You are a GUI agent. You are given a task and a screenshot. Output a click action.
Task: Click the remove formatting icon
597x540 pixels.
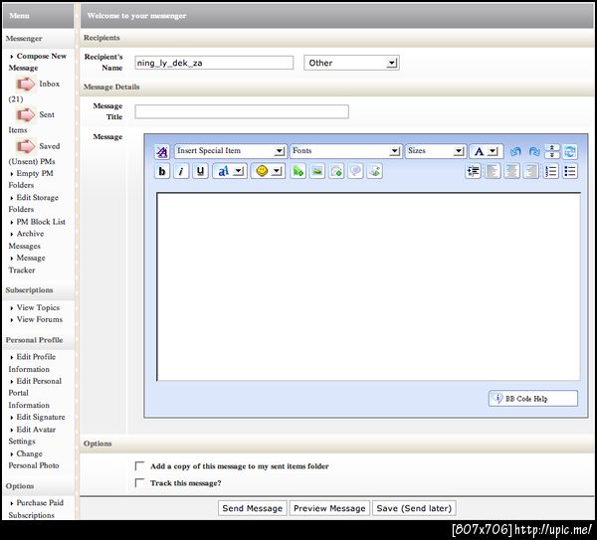[162, 152]
